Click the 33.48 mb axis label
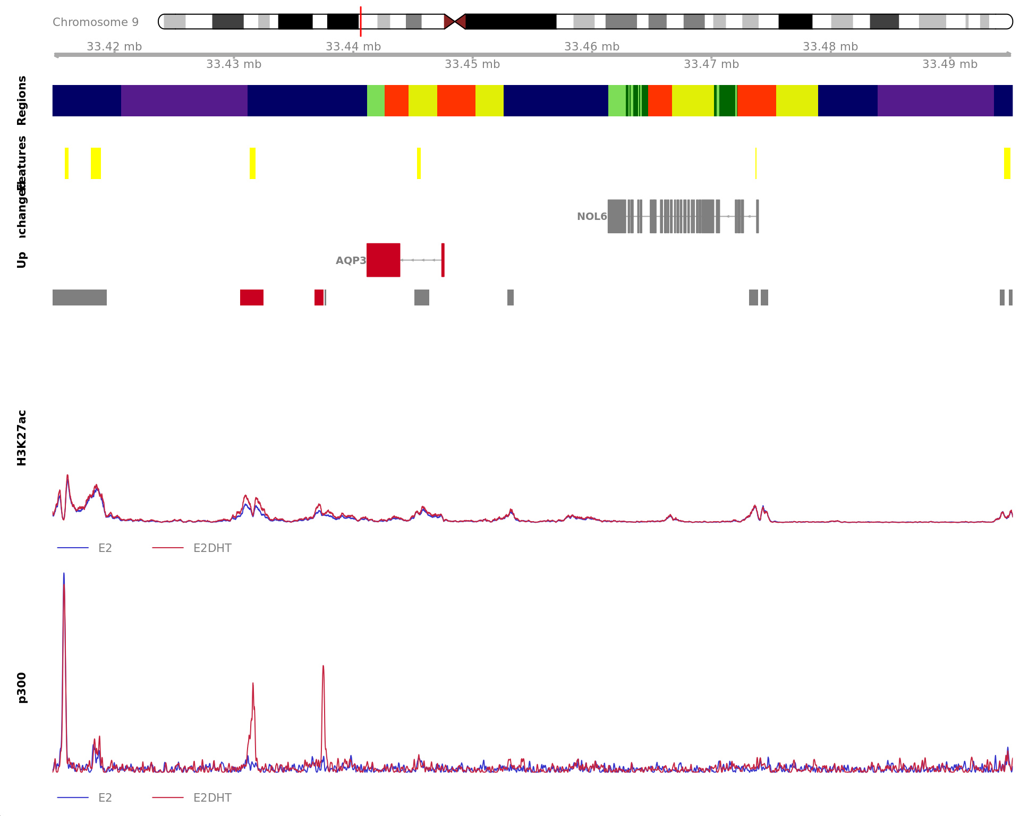The image size is (1020, 816). (x=830, y=47)
